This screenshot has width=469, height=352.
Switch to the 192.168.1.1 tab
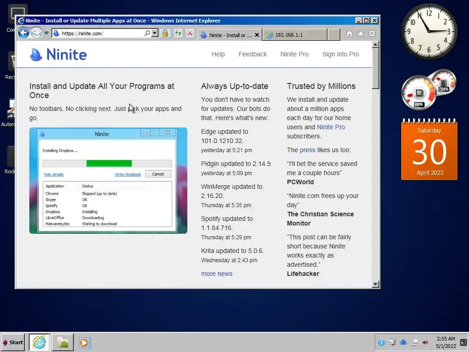pyautogui.click(x=295, y=35)
